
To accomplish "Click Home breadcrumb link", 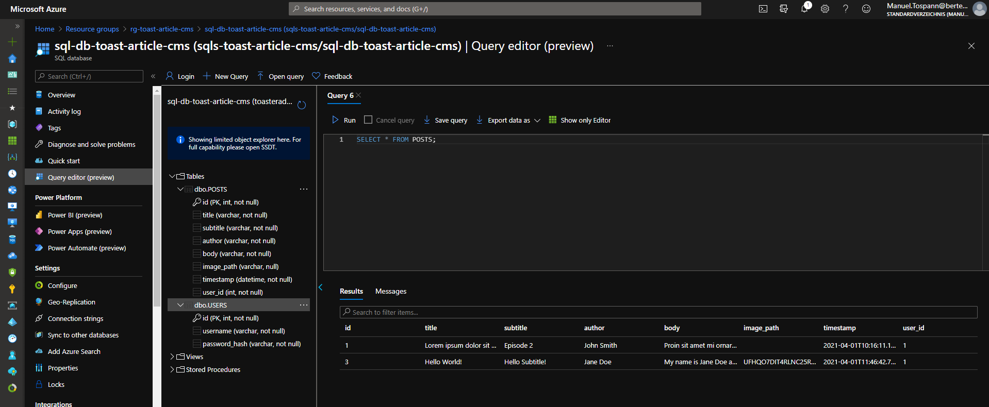I will pos(44,29).
